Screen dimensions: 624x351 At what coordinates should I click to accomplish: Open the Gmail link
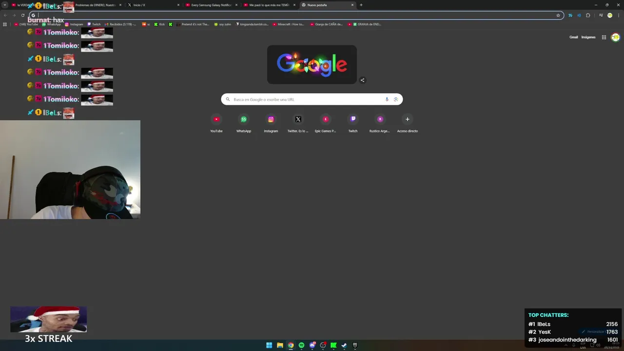[574, 37]
